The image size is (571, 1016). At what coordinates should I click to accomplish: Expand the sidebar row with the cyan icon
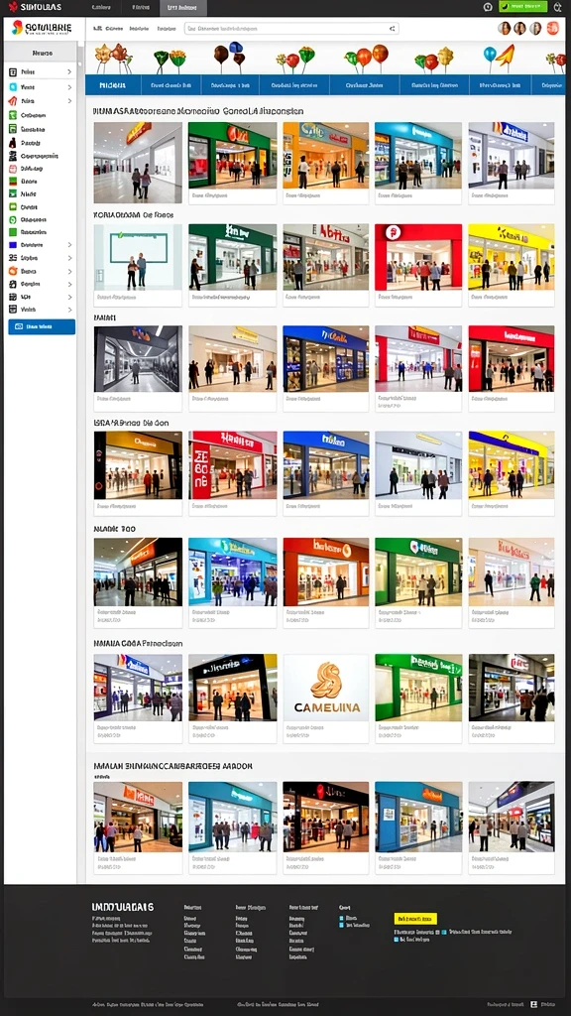[69, 86]
